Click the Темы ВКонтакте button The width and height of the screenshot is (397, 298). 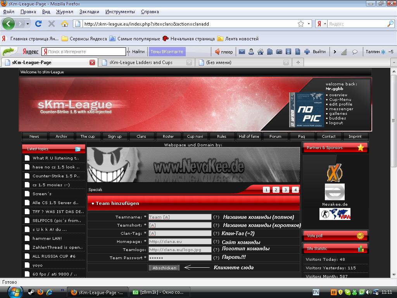[x=167, y=52]
